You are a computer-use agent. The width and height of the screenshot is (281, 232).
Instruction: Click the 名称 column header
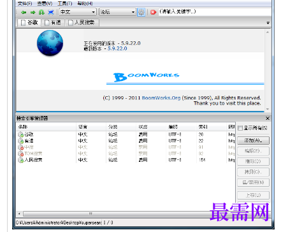pos(46,127)
